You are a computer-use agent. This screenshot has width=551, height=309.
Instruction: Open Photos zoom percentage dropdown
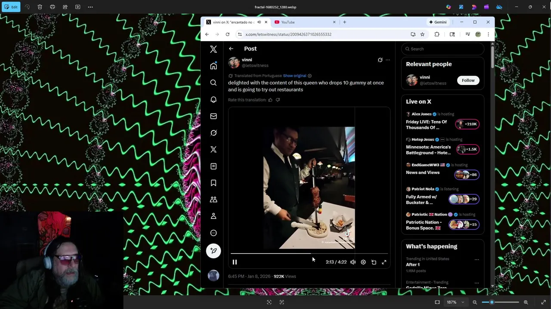coord(455,302)
